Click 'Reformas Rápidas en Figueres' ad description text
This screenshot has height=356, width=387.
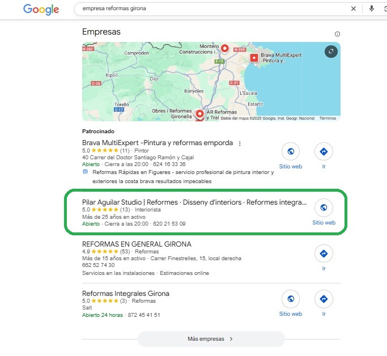pyautogui.click(x=183, y=177)
